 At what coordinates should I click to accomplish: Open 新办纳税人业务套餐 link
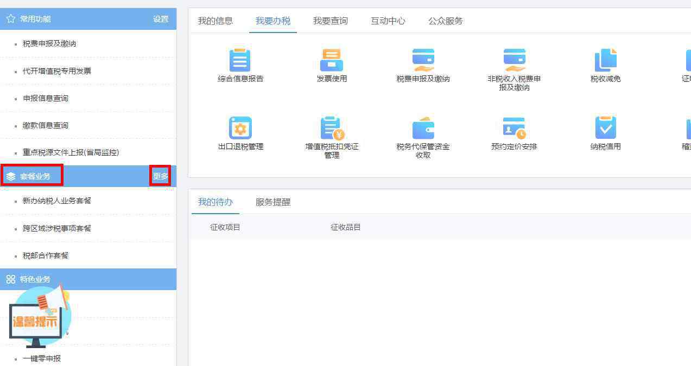point(57,201)
